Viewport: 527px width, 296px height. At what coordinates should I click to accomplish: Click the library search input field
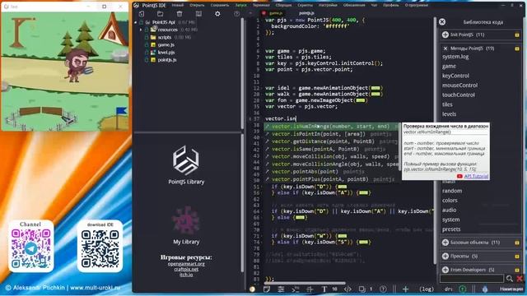click(x=472, y=278)
